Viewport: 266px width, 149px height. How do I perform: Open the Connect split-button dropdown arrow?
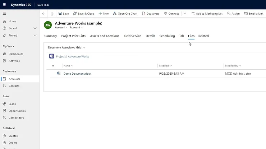(185, 13)
